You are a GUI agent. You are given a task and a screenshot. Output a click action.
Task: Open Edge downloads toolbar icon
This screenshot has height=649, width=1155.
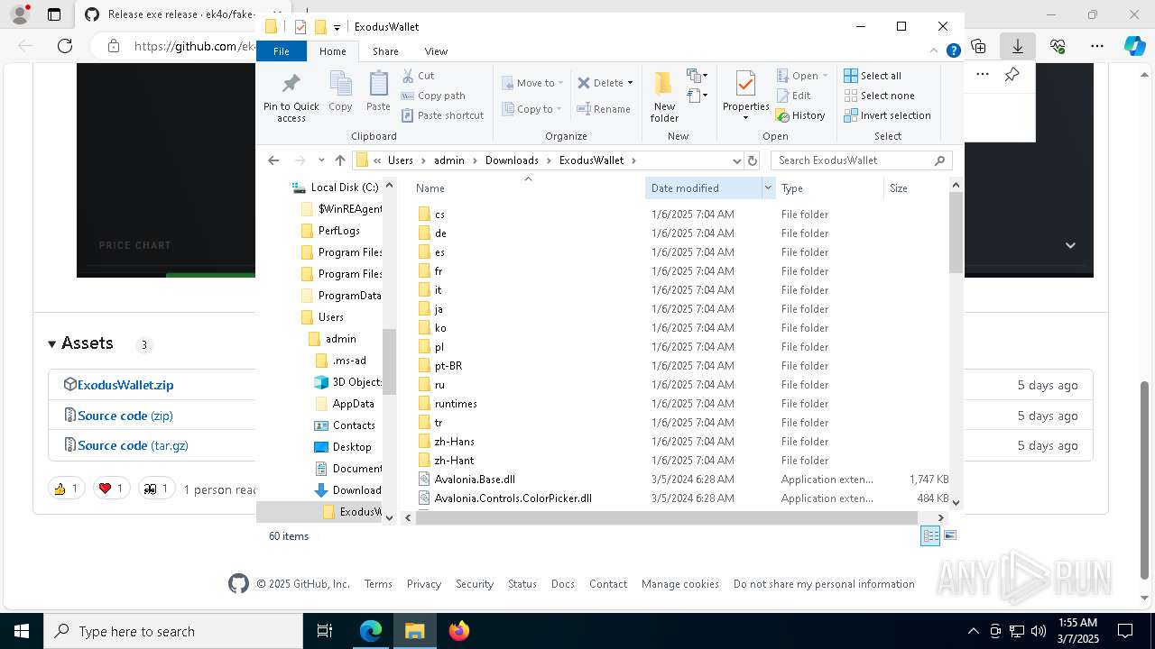click(1018, 46)
